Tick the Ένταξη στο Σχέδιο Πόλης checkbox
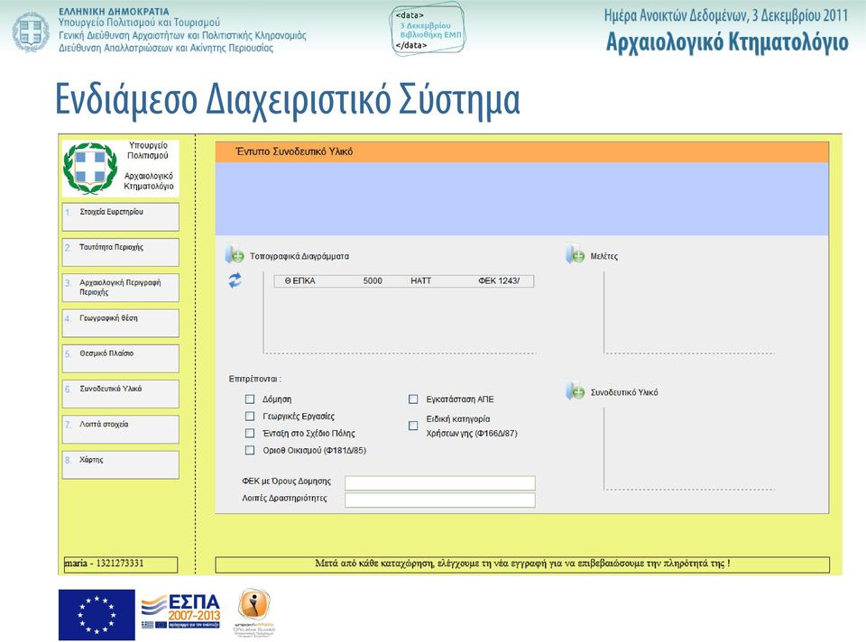866x642 pixels. (250, 434)
